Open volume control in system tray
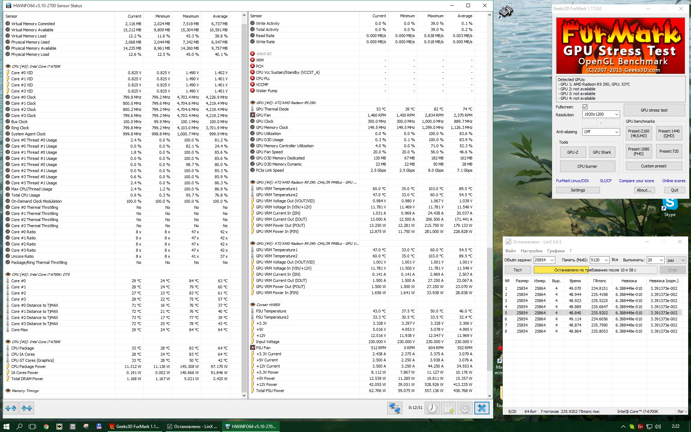This screenshot has width=691, height=432. 658,427
